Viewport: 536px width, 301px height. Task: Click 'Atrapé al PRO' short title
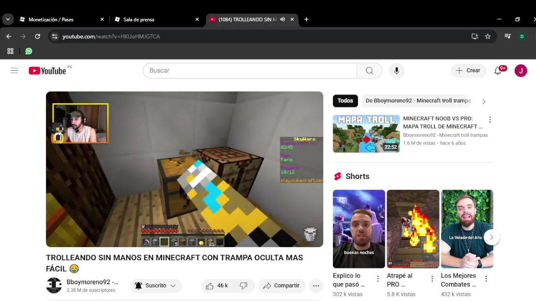tap(399, 280)
